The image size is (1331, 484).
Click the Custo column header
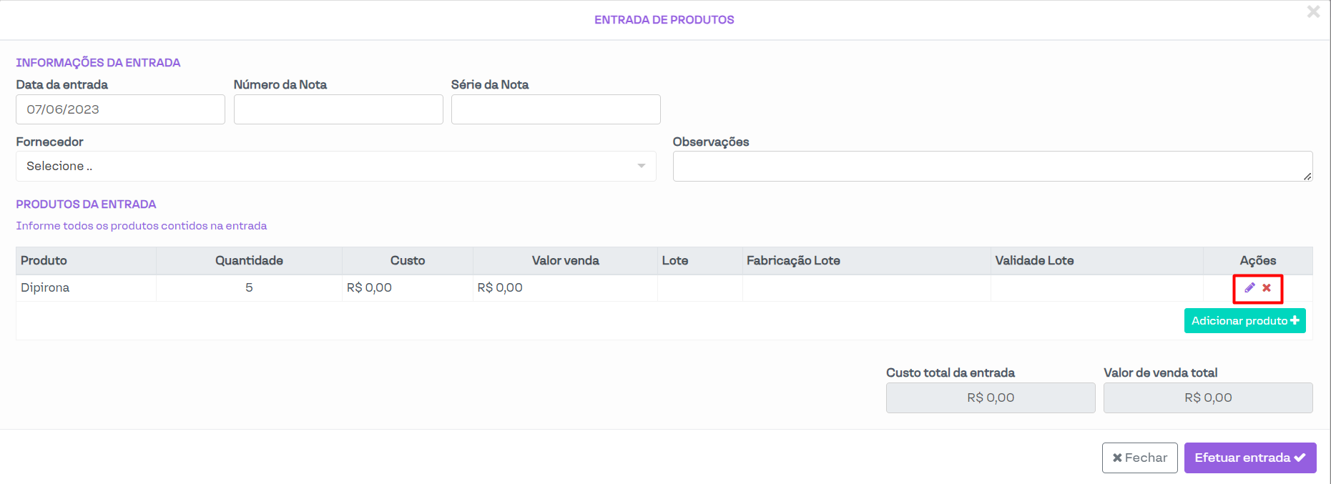[x=408, y=260]
